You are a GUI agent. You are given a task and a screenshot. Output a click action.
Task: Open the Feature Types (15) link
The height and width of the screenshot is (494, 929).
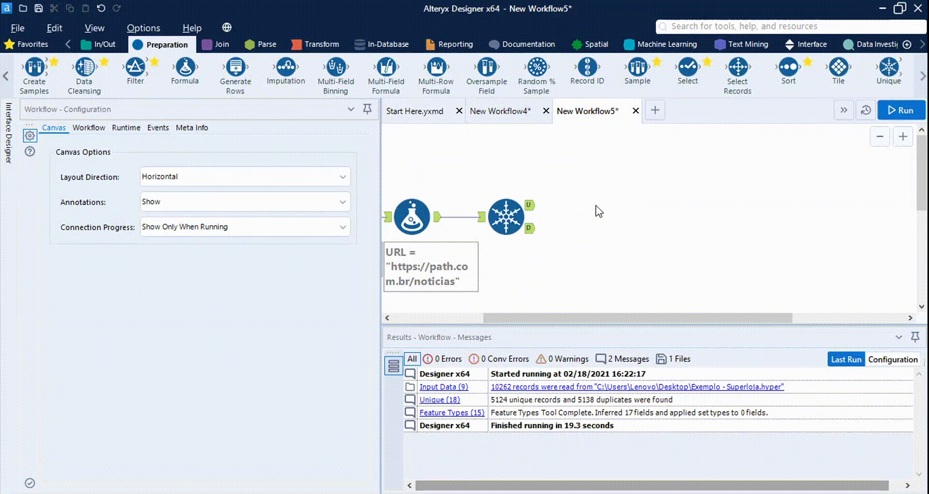coord(452,413)
